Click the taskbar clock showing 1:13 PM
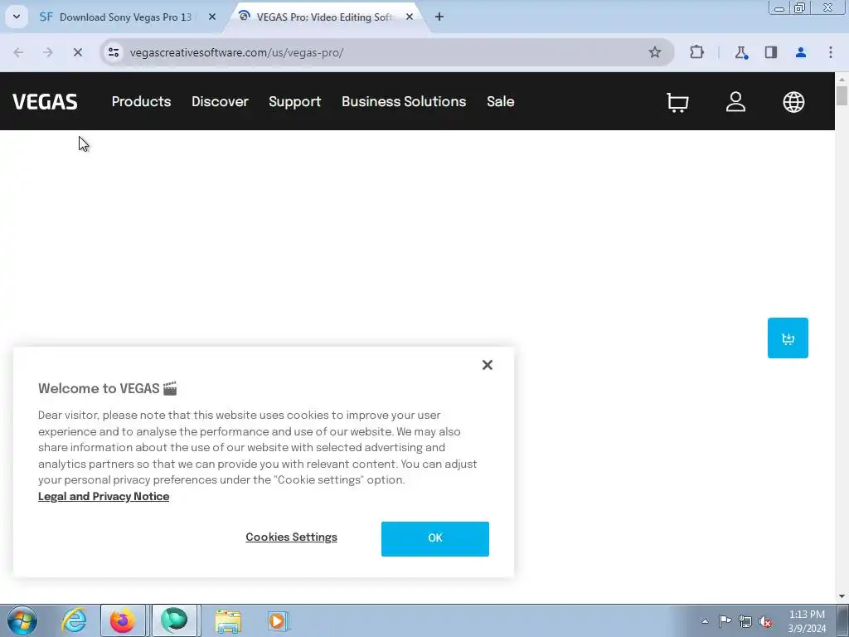 click(807, 621)
